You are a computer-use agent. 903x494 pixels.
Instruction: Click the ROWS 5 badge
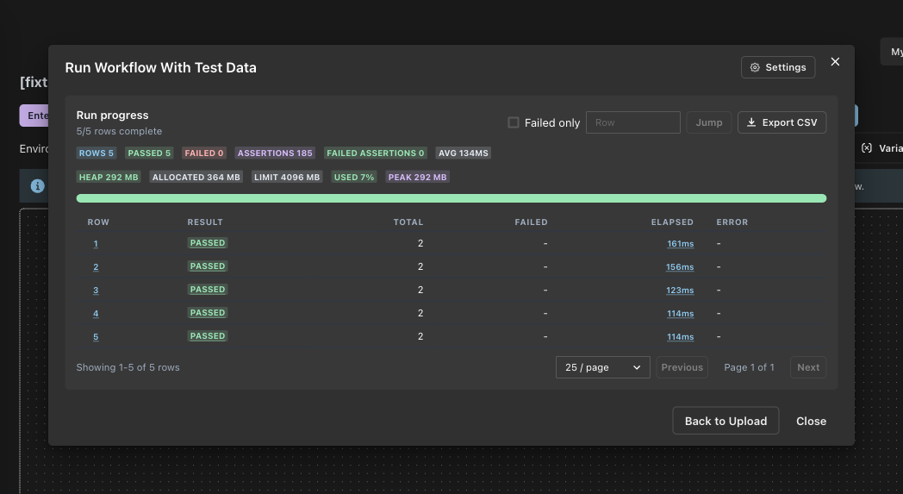(97, 153)
